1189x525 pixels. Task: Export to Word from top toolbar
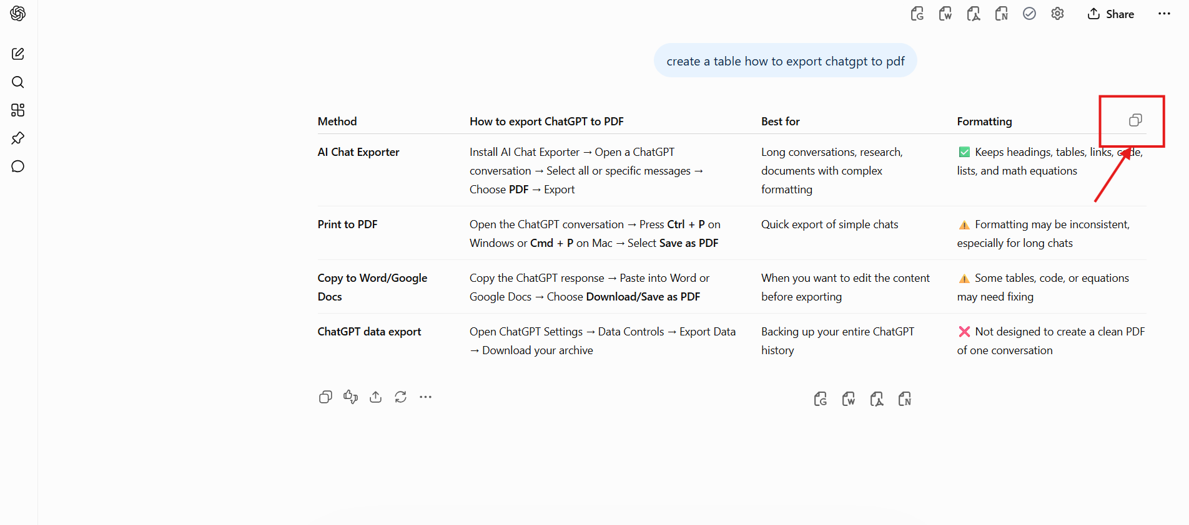pyautogui.click(x=945, y=14)
